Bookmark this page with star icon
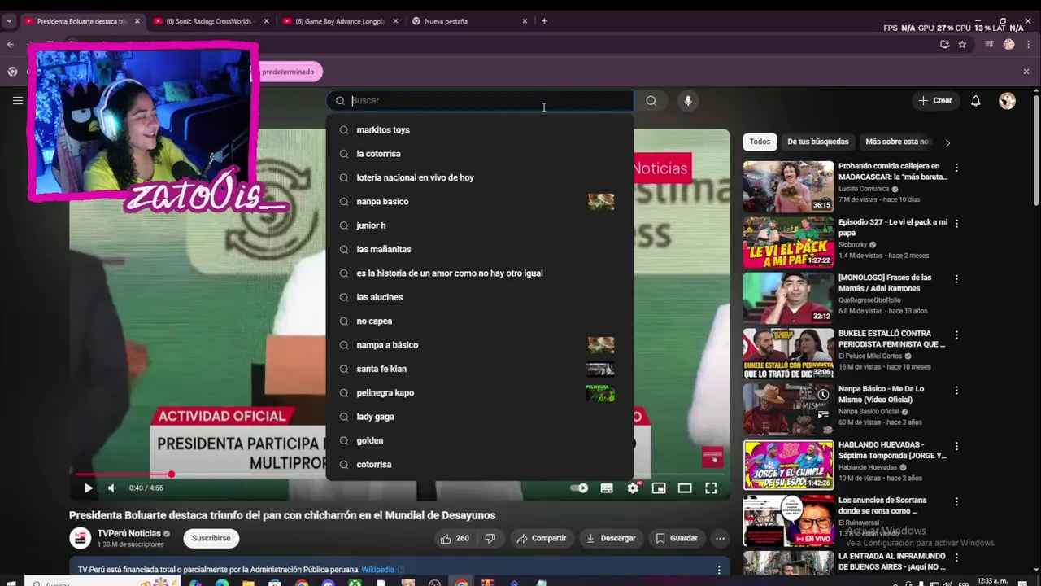This screenshot has width=1041, height=586. (962, 45)
